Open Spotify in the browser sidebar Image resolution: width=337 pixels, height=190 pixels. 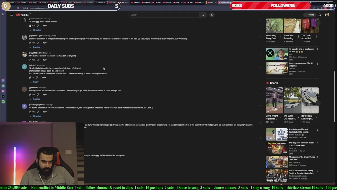coord(3,102)
